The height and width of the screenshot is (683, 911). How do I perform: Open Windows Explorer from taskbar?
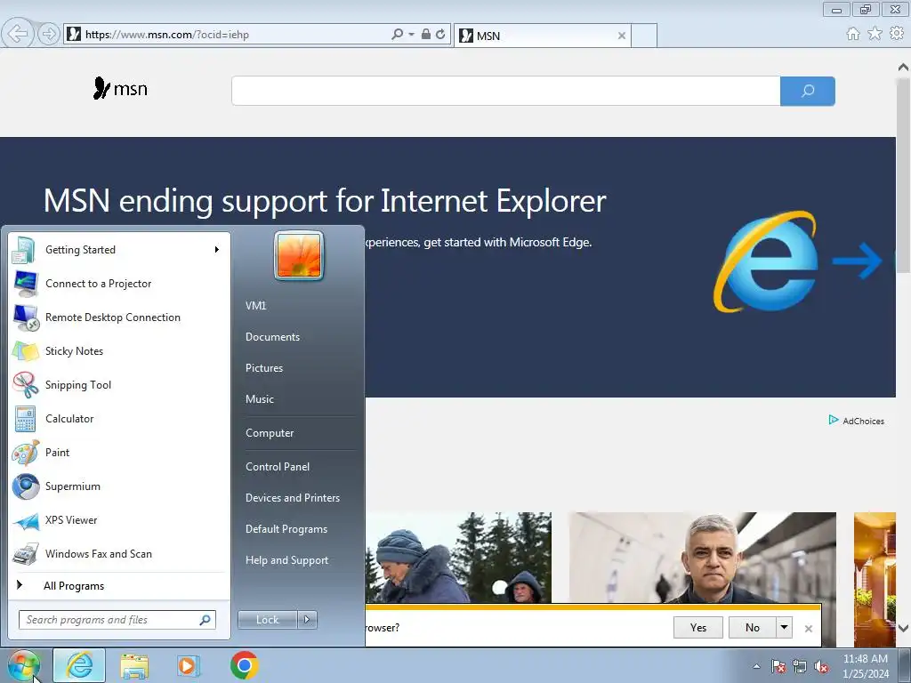click(134, 665)
